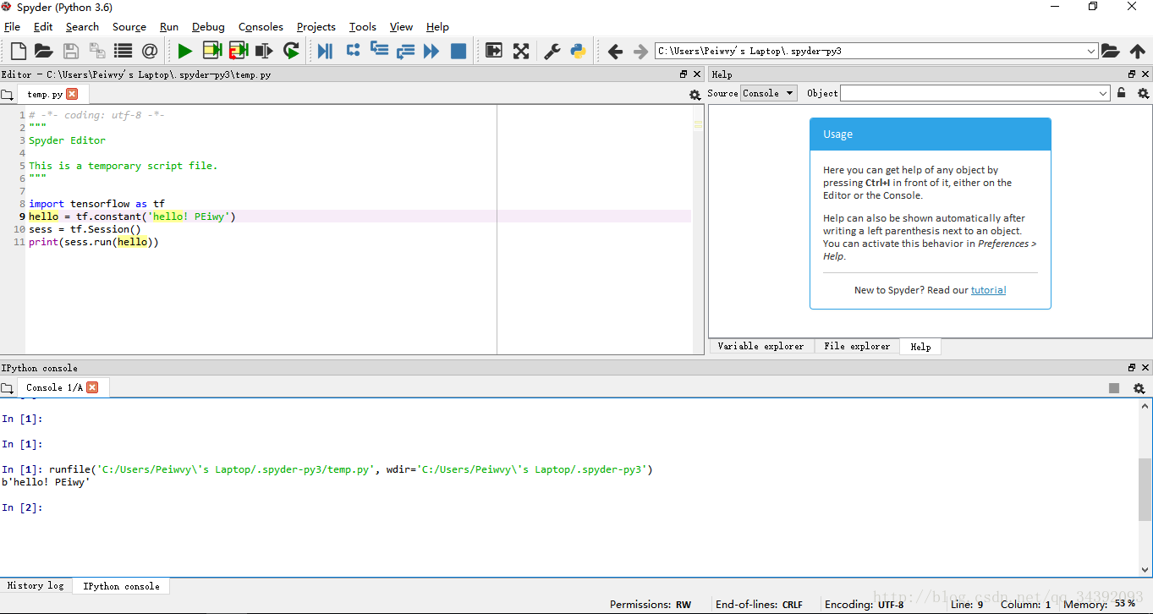Image resolution: width=1153 pixels, height=614 pixels.
Task: Select the Help tab below the pane
Action: click(920, 347)
